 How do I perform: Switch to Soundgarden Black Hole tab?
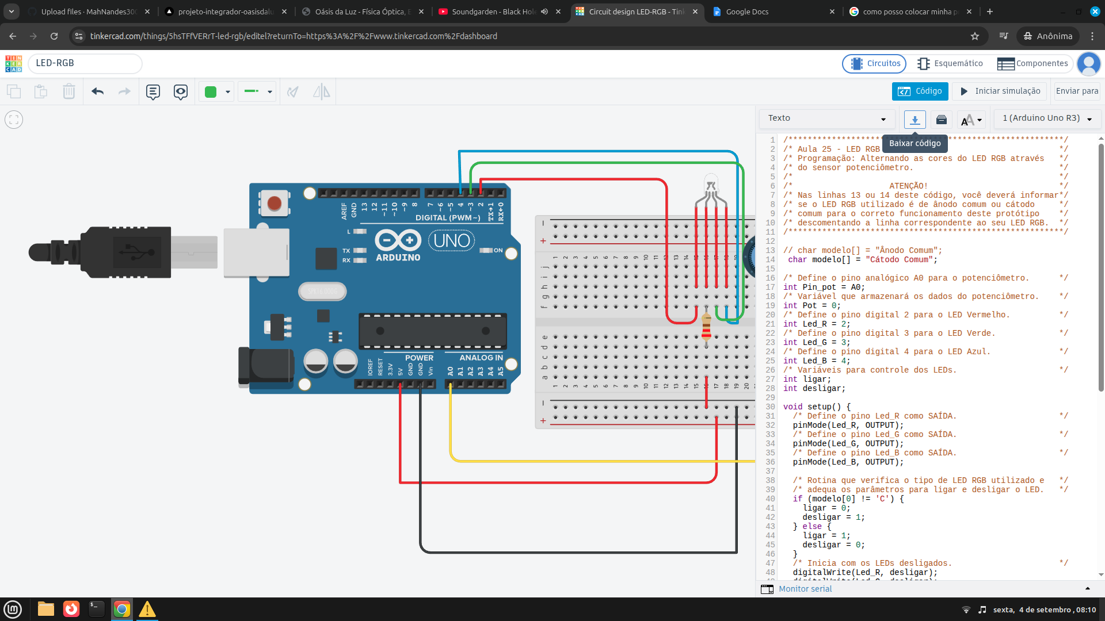point(494,11)
